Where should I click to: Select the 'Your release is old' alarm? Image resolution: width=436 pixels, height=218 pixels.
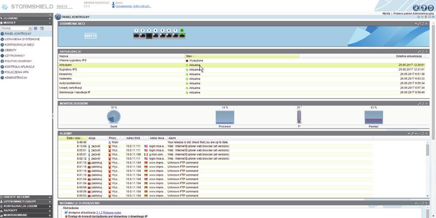[x=215, y=142]
